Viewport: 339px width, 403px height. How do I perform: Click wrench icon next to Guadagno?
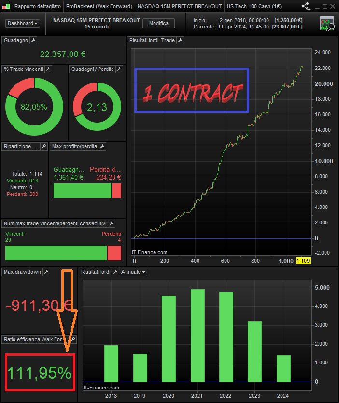[x=33, y=40]
